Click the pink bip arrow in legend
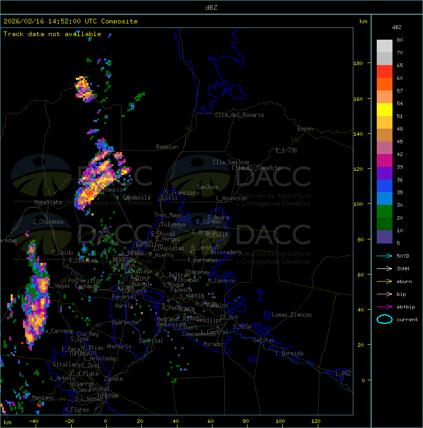The image size is (423, 428). [x=384, y=294]
